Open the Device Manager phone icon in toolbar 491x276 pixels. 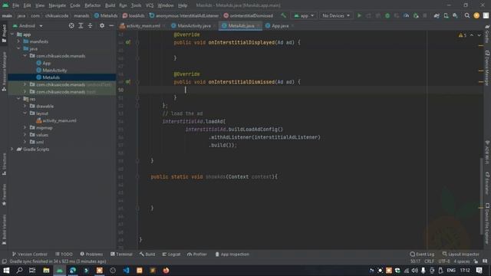click(446, 15)
